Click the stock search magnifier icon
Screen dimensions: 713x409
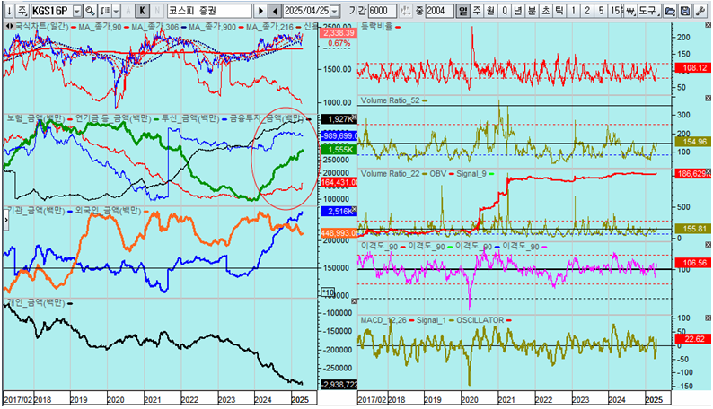click(x=89, y=10)
